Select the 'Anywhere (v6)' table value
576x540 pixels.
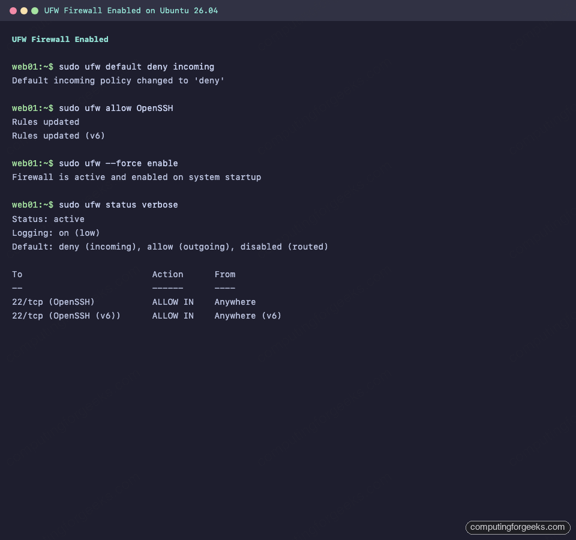point(247,316)
